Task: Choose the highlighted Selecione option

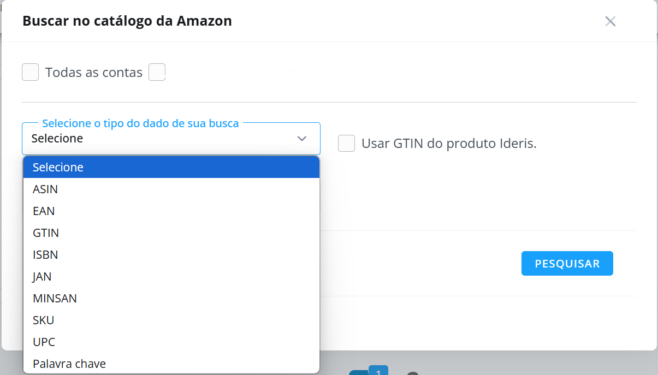Action: (171, 167)
